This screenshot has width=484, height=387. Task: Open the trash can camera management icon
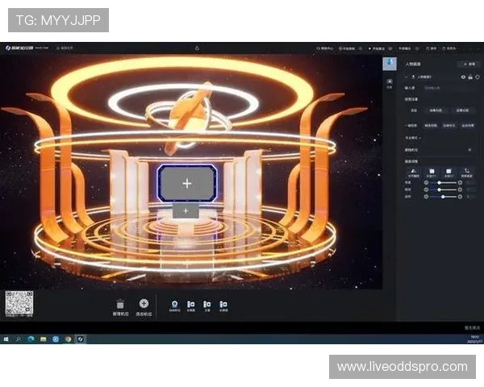(120, 305)
